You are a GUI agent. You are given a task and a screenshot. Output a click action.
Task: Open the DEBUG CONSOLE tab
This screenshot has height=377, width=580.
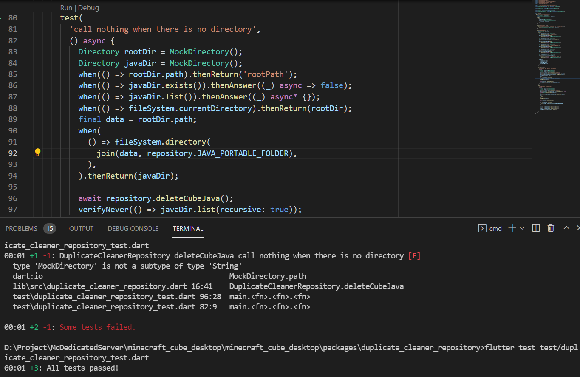click(133, 229)
